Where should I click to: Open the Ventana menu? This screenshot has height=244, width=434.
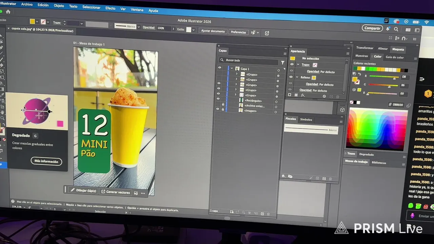click(x=137, y=9)
